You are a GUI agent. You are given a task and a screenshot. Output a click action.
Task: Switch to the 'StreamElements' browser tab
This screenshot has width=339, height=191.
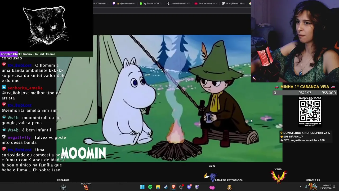point(179,3)
